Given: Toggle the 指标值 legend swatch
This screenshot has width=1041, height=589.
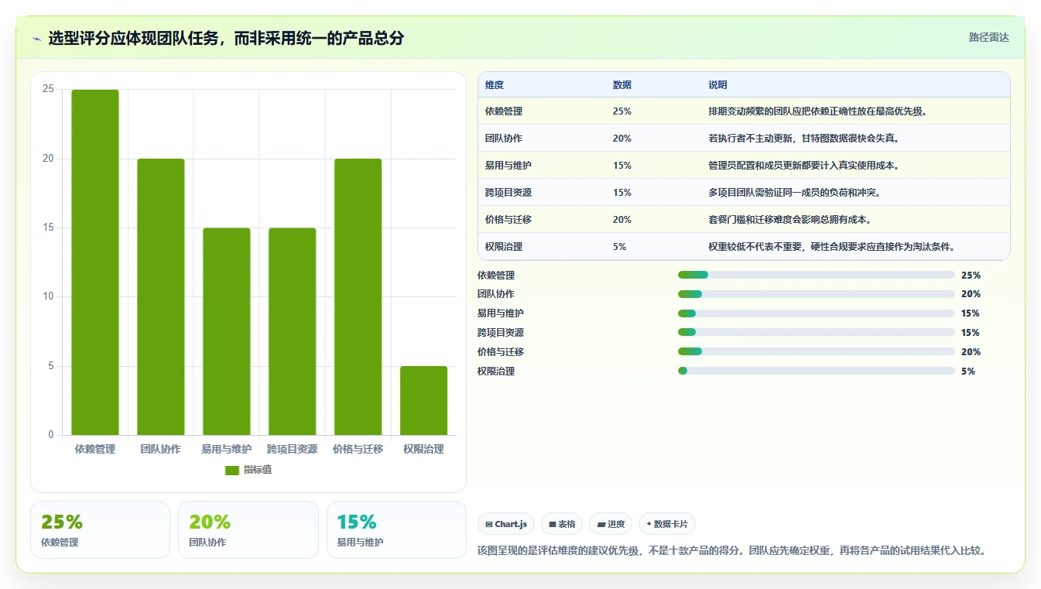Looking at the screenshot, I should coord(232,471).
